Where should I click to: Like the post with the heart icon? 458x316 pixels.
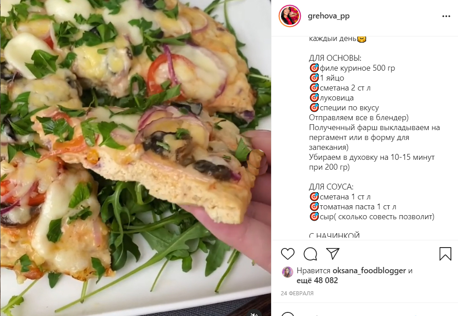(287, 254)
